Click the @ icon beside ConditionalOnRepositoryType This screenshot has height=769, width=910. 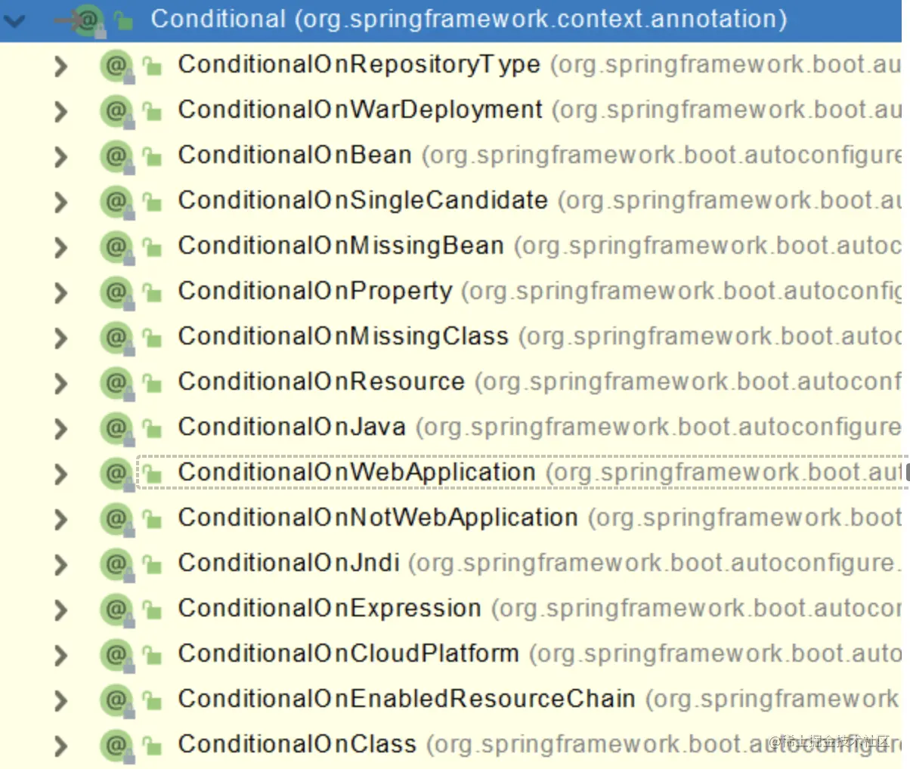117,66
